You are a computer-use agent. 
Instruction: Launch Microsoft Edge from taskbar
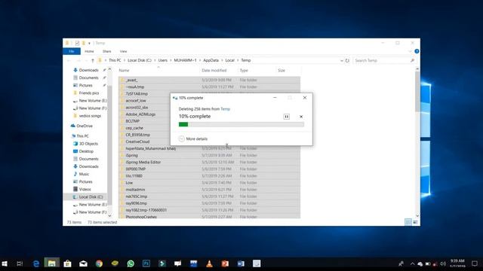point(36,263)
